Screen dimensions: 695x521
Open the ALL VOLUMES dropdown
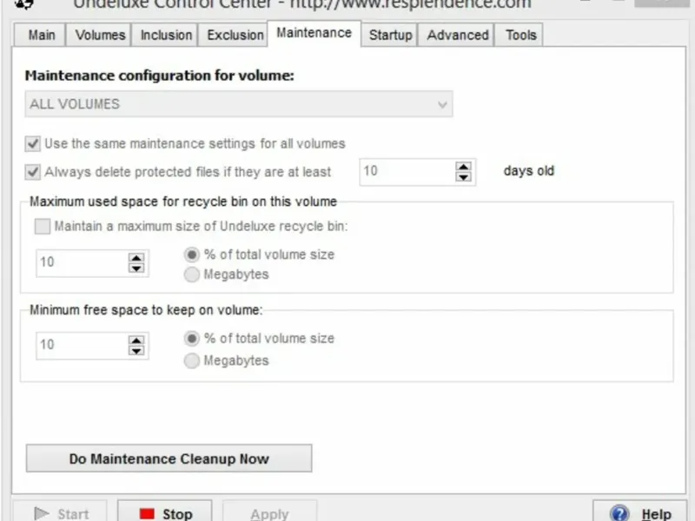[x=238, y=104]
